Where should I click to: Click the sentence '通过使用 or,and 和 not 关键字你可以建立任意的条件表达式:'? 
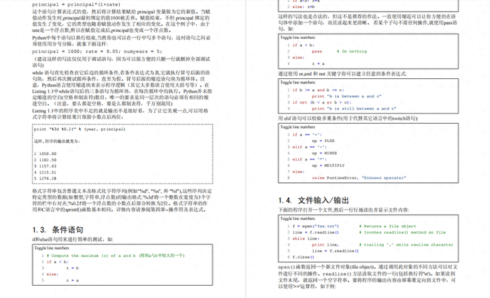(342, 74)
